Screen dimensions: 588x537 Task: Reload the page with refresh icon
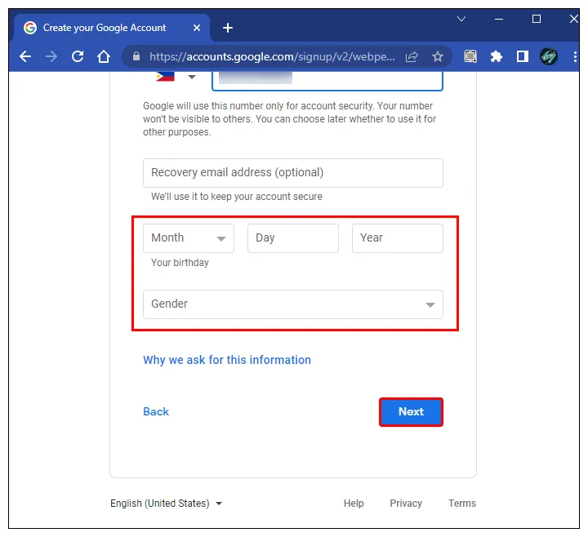coord(78,56)
